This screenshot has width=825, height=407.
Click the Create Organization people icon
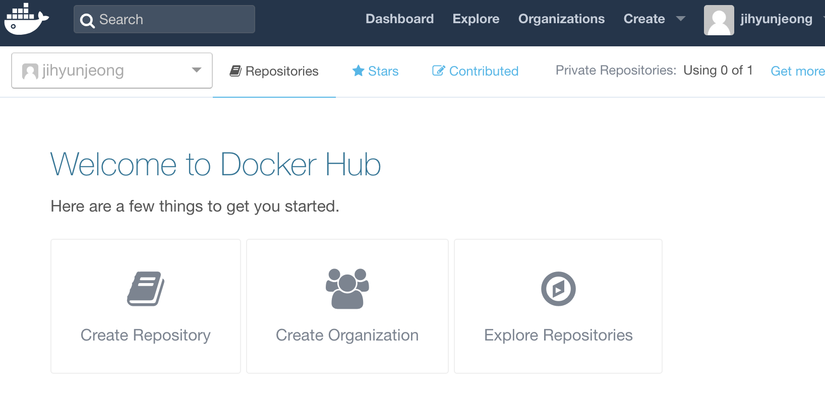coord(347,289)
